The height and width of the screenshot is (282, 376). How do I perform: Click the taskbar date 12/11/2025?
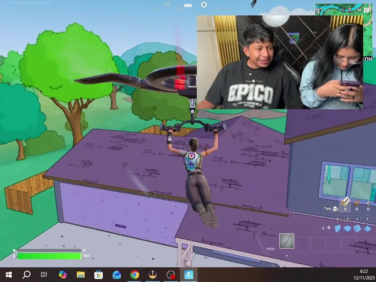pyautogui.click(x=364, y=278)
